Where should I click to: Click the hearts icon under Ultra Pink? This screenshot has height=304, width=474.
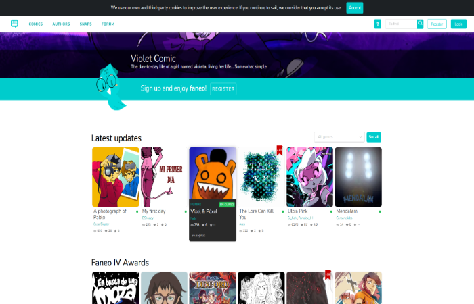(x=301, y=224)
